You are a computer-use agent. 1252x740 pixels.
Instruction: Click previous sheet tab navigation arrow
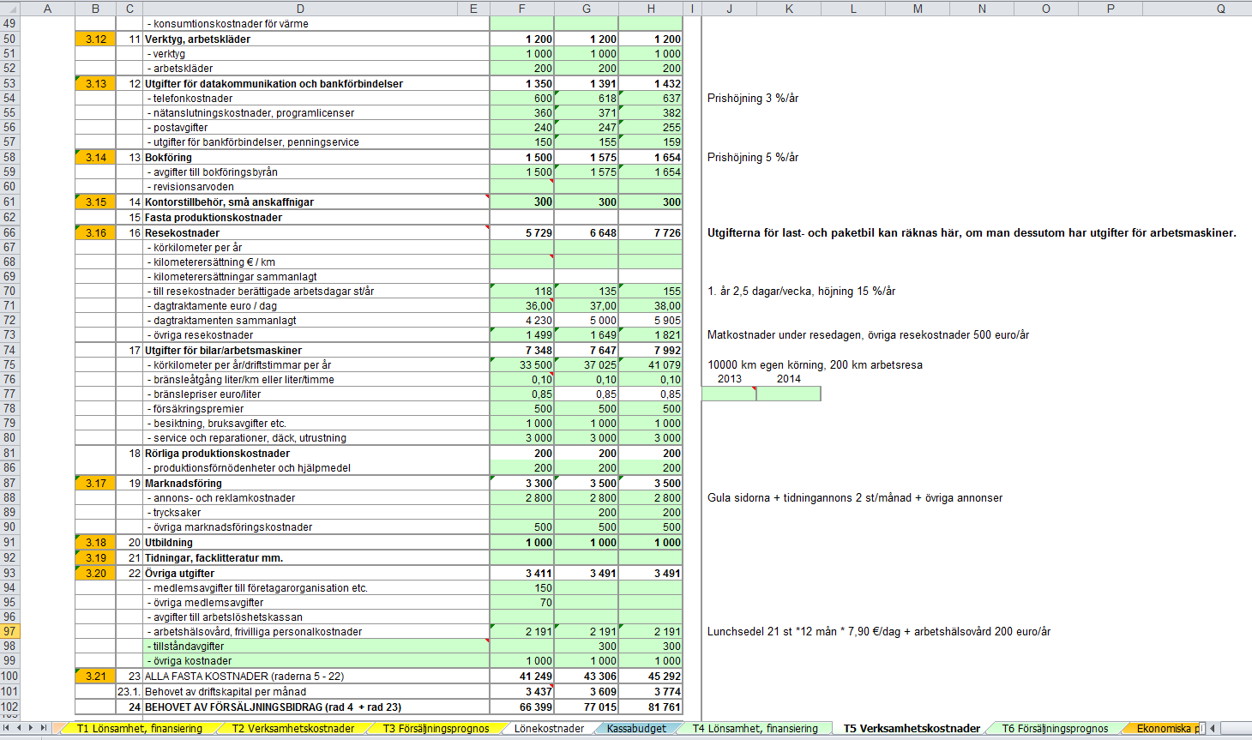click(19, 728)
